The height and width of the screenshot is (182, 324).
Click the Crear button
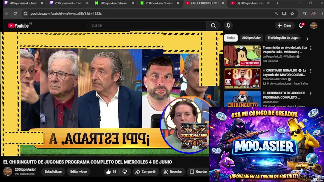(x=285, y=26)
